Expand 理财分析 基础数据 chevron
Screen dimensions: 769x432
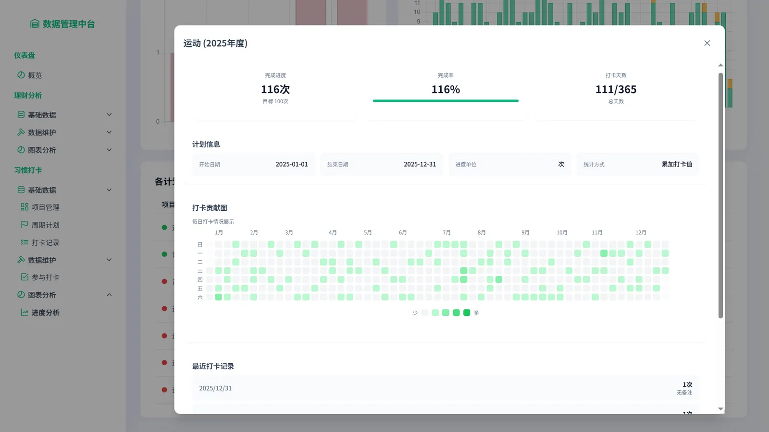click(109, 115)
